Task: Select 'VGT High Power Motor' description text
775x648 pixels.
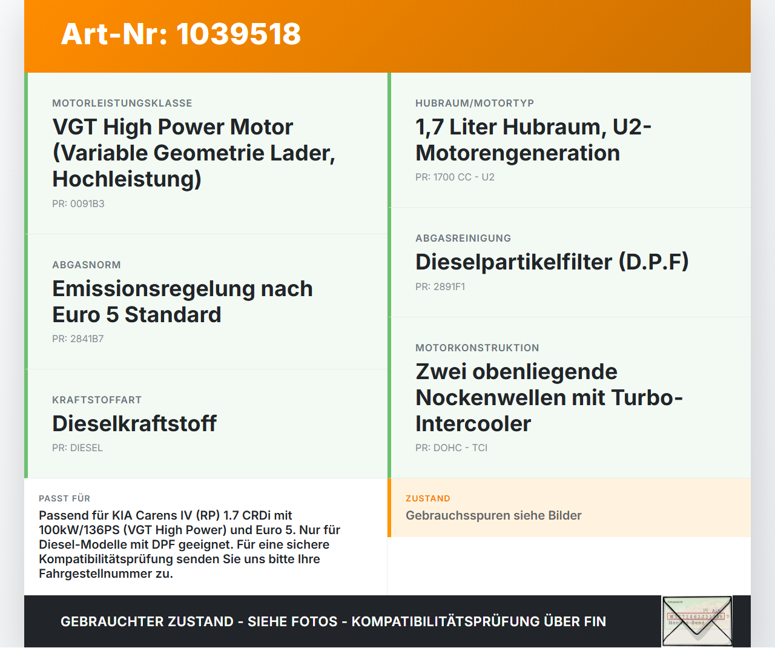Action: pyautogui.click(x=194, y=153)
